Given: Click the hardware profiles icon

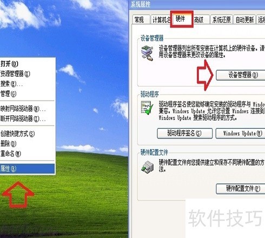Looking at the screenshot, I should 147,167.
